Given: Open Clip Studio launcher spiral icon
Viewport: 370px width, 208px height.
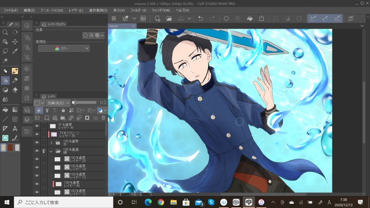Looking at the screenshot, I should [x=143, y=18].
